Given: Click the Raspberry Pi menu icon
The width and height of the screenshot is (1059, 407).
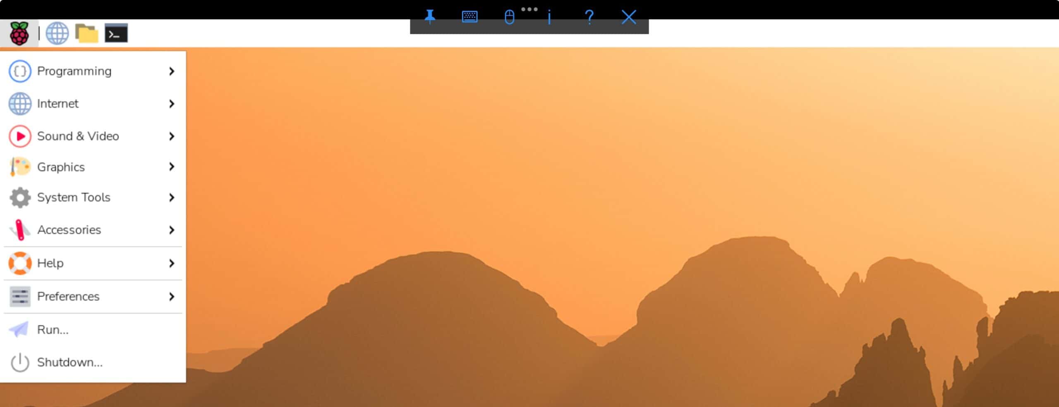Looking at the screenshot, I should click(19, 33).
